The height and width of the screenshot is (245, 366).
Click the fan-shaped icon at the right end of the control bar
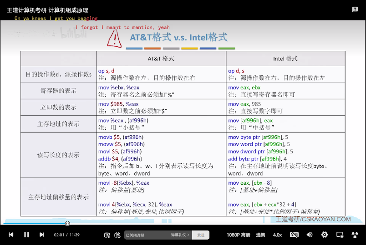click(355, 235)
